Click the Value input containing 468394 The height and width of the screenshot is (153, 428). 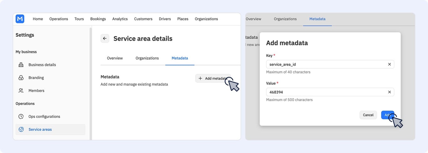click(x=330, y=92)
